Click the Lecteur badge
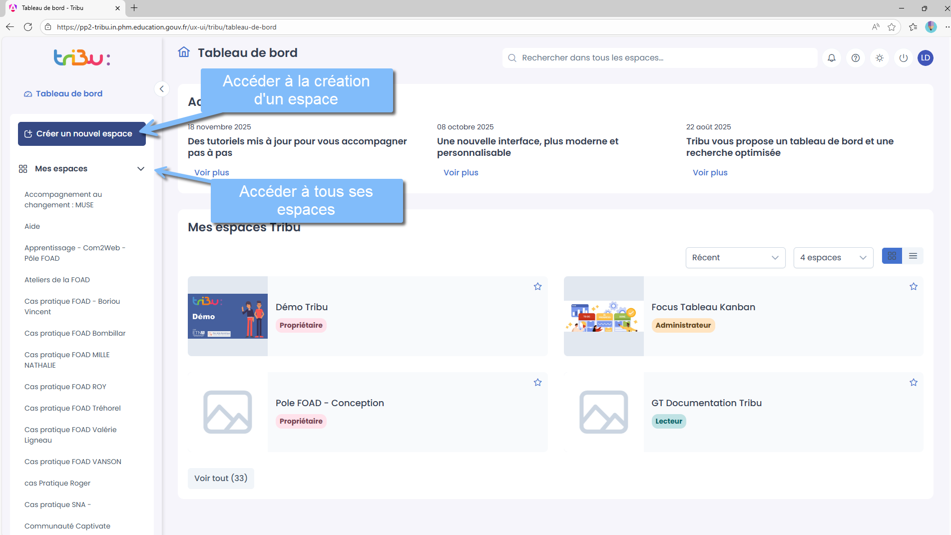 [x=669, y=421]
